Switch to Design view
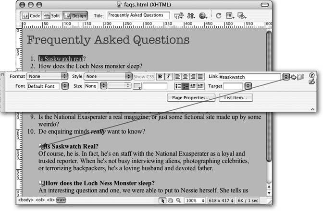323x211 pixels. (x=75, y=16)
